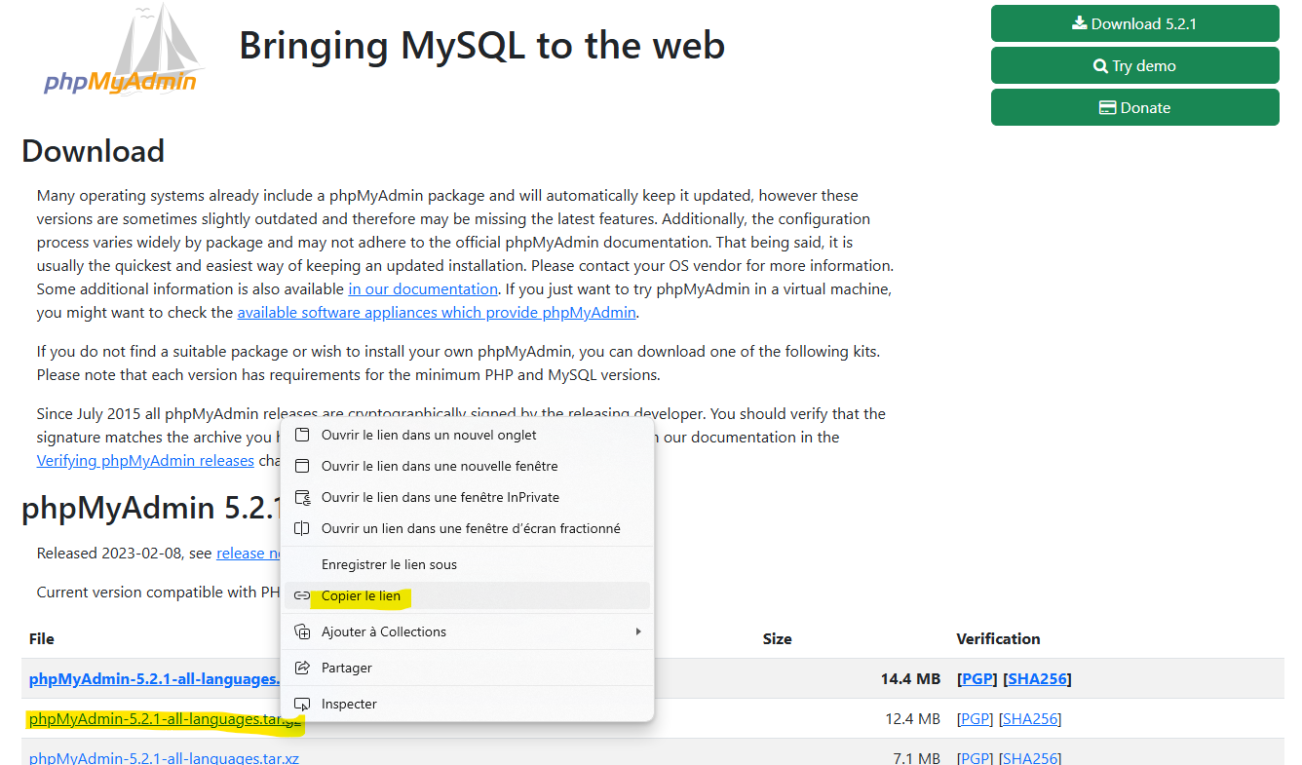The height and width of the screenshot is (765, 1302).
Task: Select 'Ouvrir le lien dans une nouvelle fenêtre'
Action: 468,466
